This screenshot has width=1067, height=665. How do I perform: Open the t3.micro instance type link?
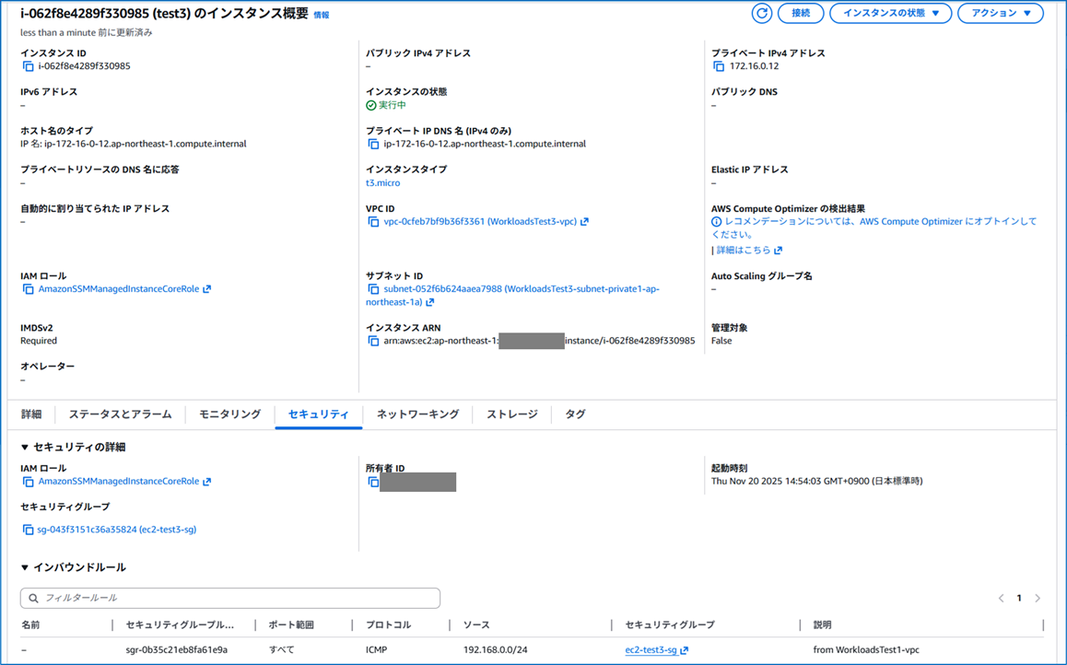[x=382, y=182]
